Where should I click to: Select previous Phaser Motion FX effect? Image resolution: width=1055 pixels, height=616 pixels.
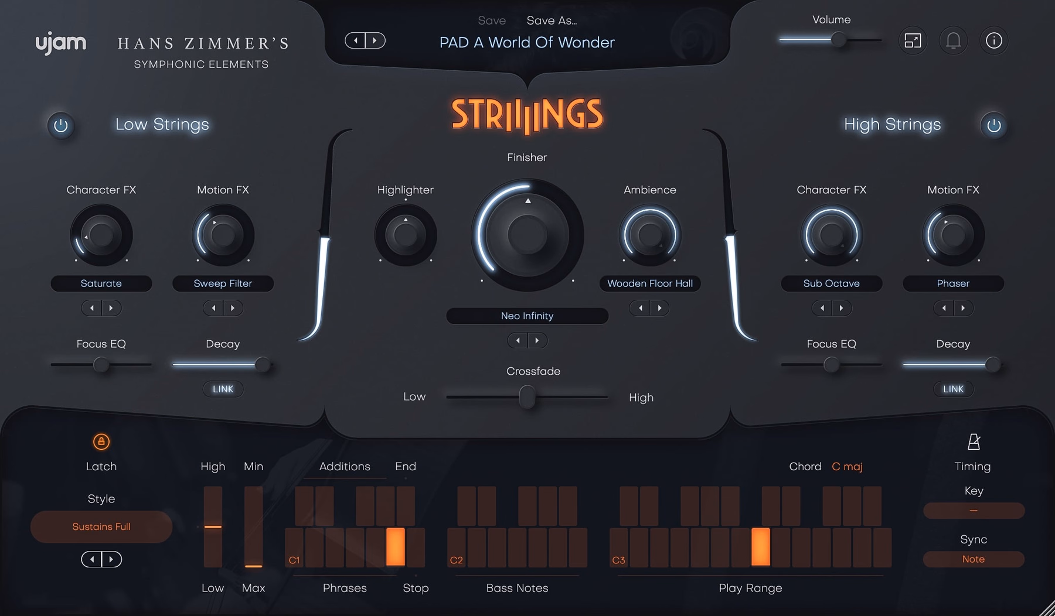944,308
